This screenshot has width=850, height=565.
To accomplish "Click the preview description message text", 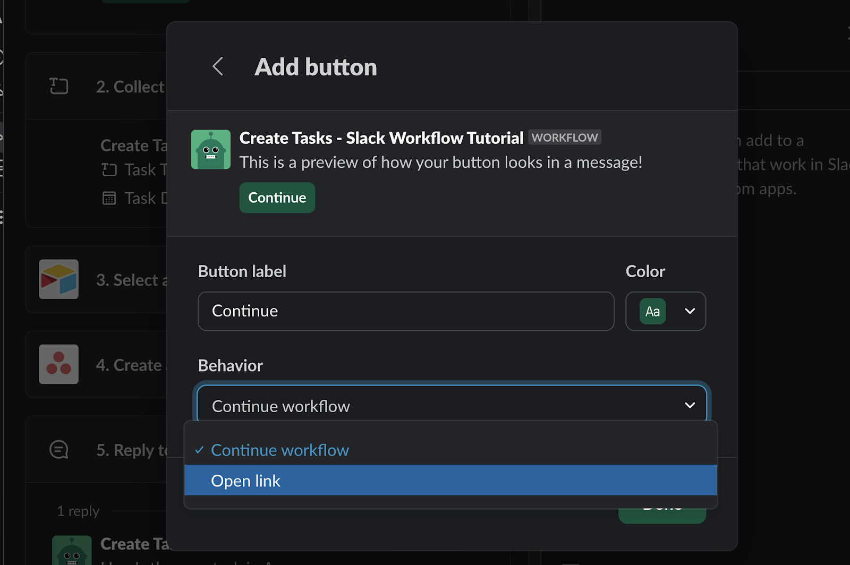I will 441,162.
